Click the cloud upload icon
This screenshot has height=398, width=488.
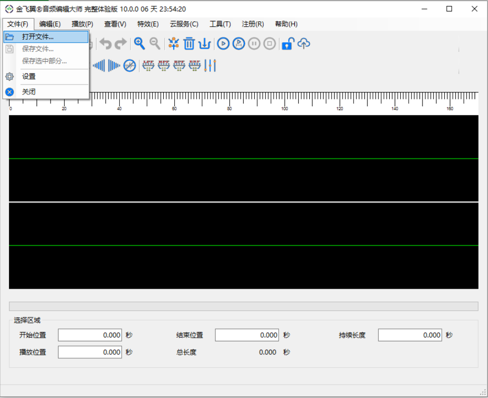click(x=304, y=44)
